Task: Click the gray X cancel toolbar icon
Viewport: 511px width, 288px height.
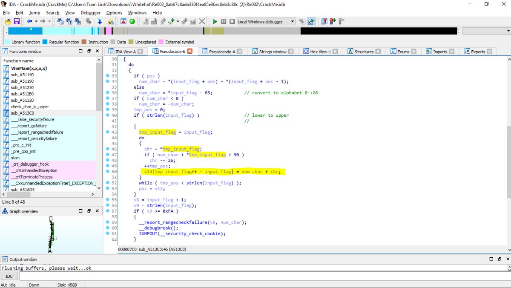Action: [x=202, y=21]
